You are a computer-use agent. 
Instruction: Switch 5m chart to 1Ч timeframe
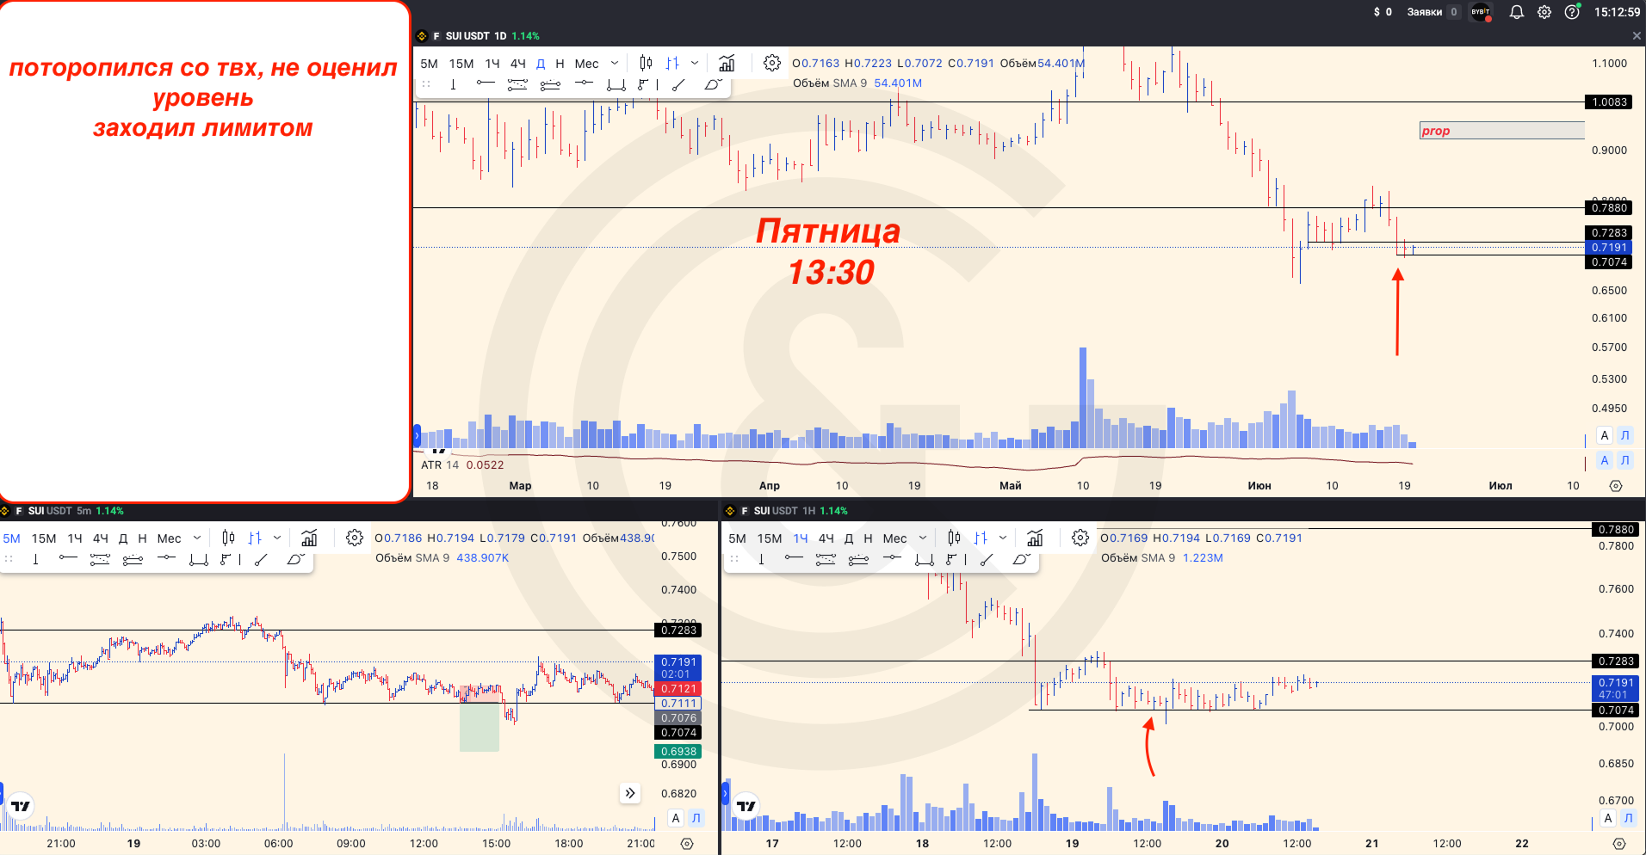tap(75, 538)
